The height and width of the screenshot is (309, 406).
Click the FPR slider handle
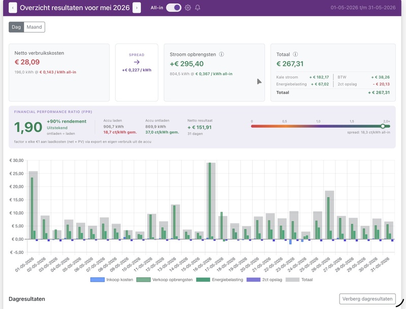point(383,126)
